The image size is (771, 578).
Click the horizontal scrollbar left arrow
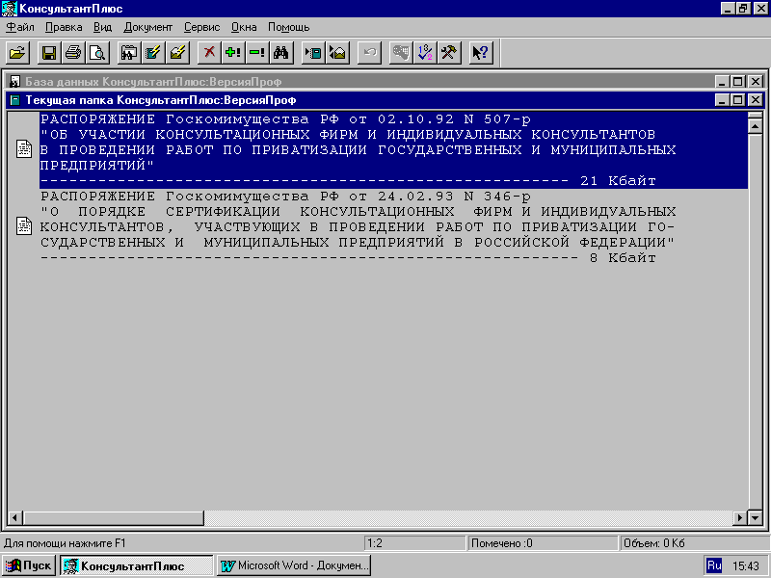(15, 517)
